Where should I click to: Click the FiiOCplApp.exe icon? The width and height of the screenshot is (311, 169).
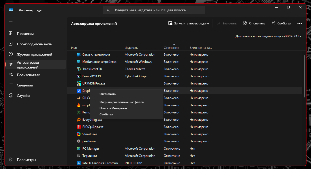coord(79,127)
